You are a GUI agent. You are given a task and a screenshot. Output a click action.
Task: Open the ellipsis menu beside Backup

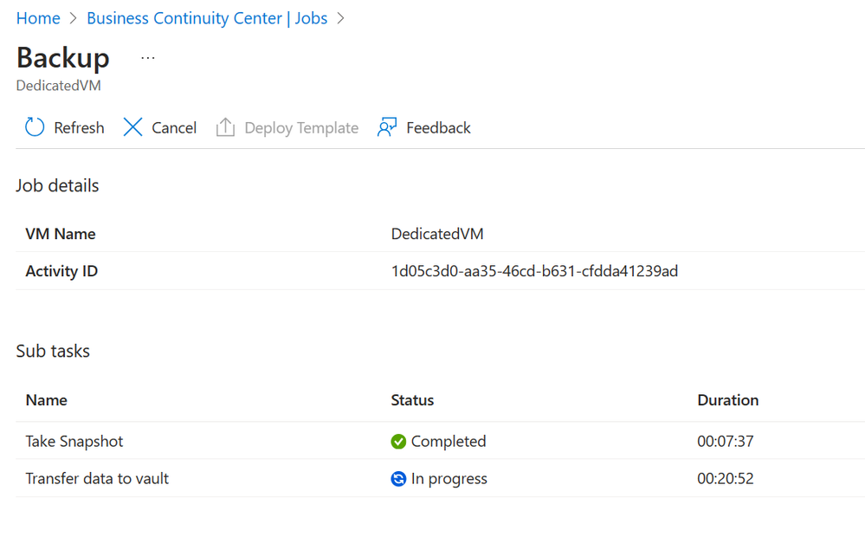click(148, 58)
